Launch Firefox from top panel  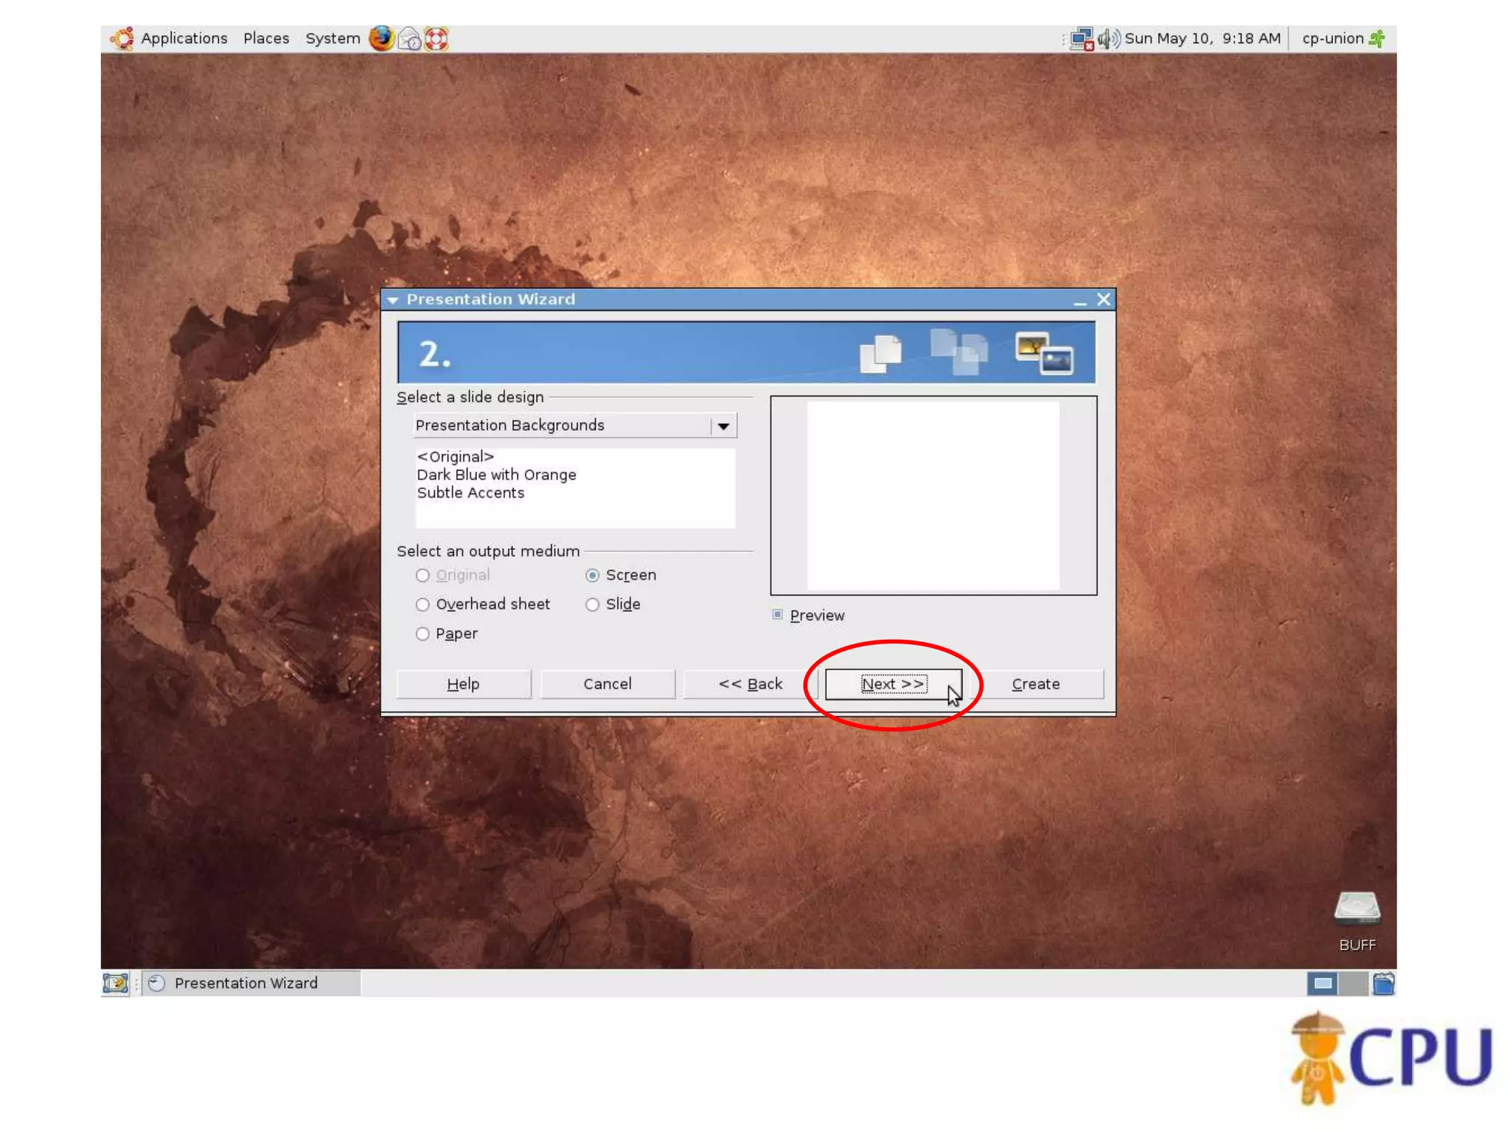[381, 38]
